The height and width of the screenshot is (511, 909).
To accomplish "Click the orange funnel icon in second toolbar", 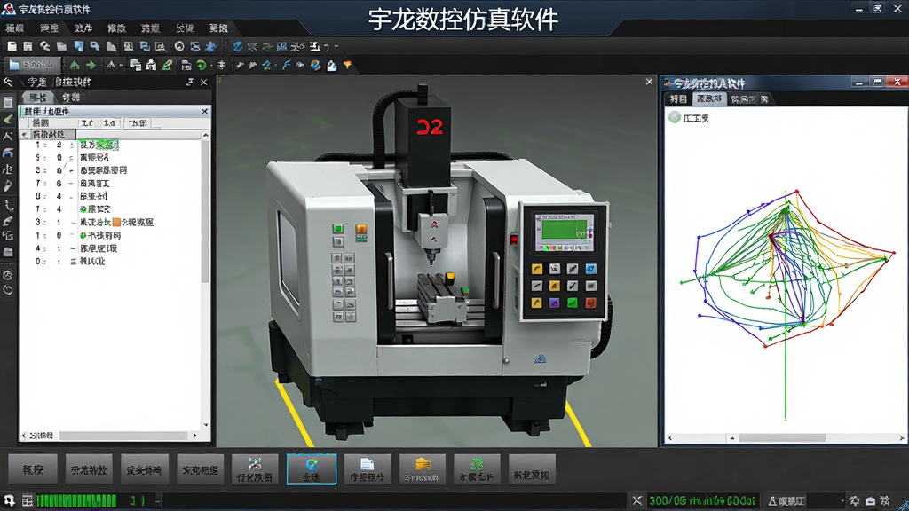I will click(347, 66).
